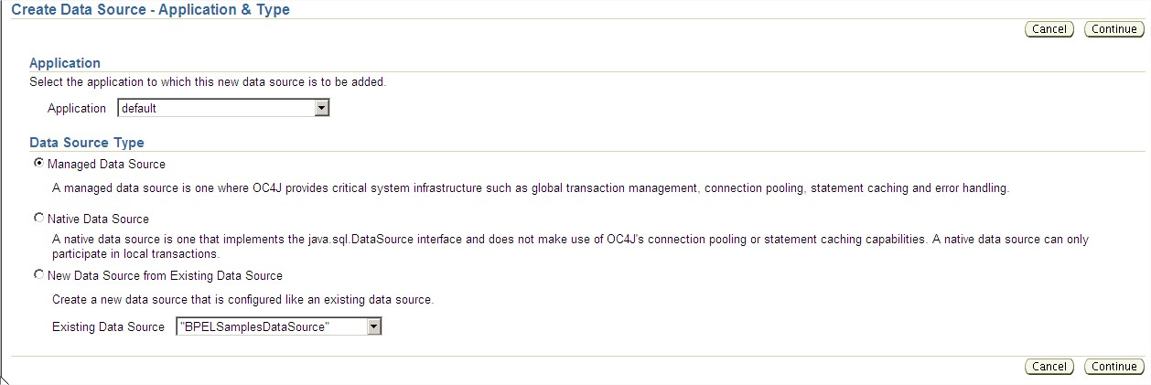Click the "Managed Data Source" option label
The width and height of the screenshot is (1151, 385).
(x=106, y=165)
